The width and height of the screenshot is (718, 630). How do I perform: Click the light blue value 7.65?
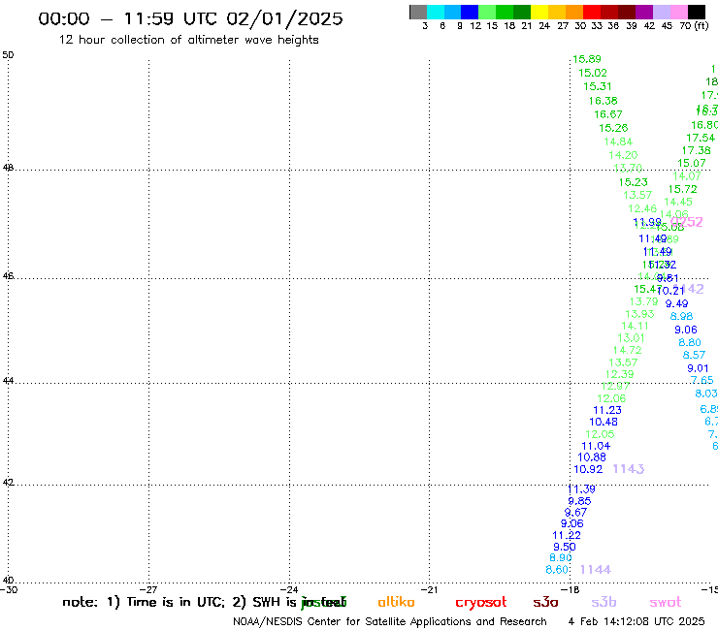[x=702, y=381]
